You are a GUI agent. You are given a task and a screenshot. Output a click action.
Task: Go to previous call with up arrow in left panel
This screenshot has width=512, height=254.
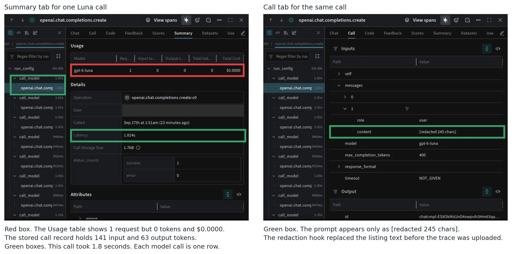point(12,20)
